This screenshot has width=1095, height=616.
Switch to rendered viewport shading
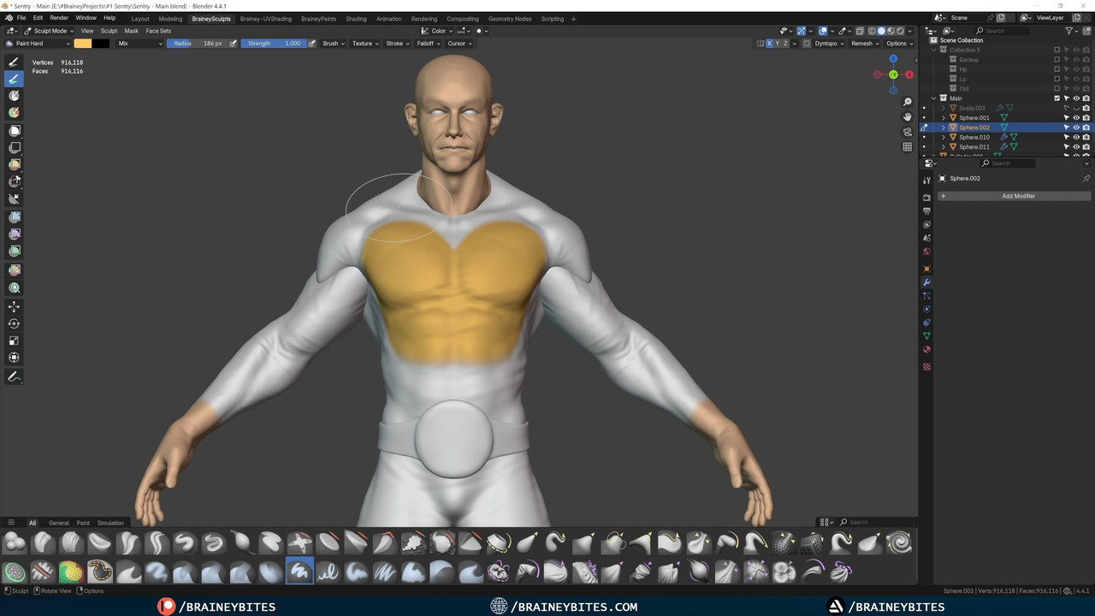click(900, 31)
